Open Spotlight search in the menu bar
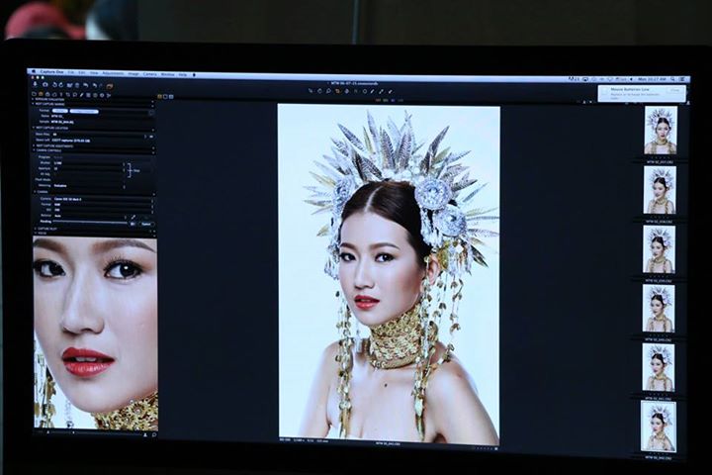The image size is (712, 475). point(672,79)
